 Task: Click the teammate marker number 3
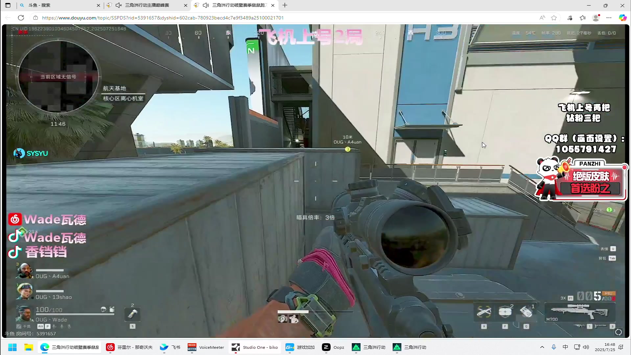pyautogui.click(x=348, y=149)
